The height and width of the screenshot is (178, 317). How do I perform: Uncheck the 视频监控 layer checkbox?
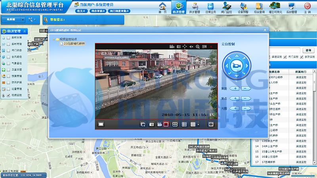[x=9, y=96]
